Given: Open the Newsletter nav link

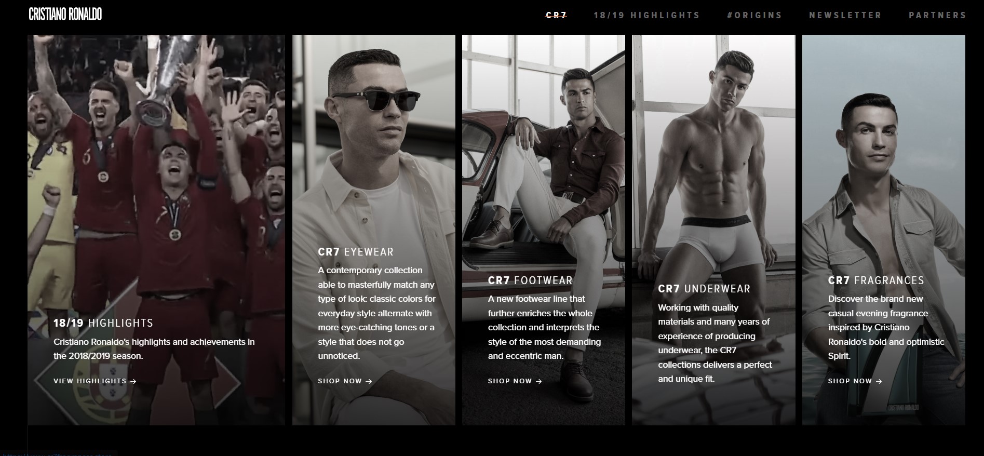Looking at the screenshot, I should 845,15.
